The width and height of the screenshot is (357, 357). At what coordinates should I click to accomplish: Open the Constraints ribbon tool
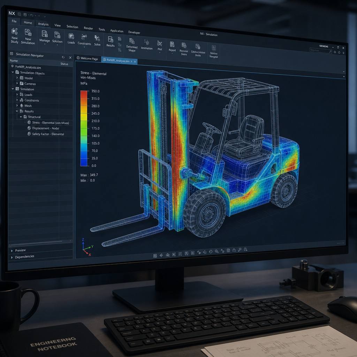pos(84,40)
